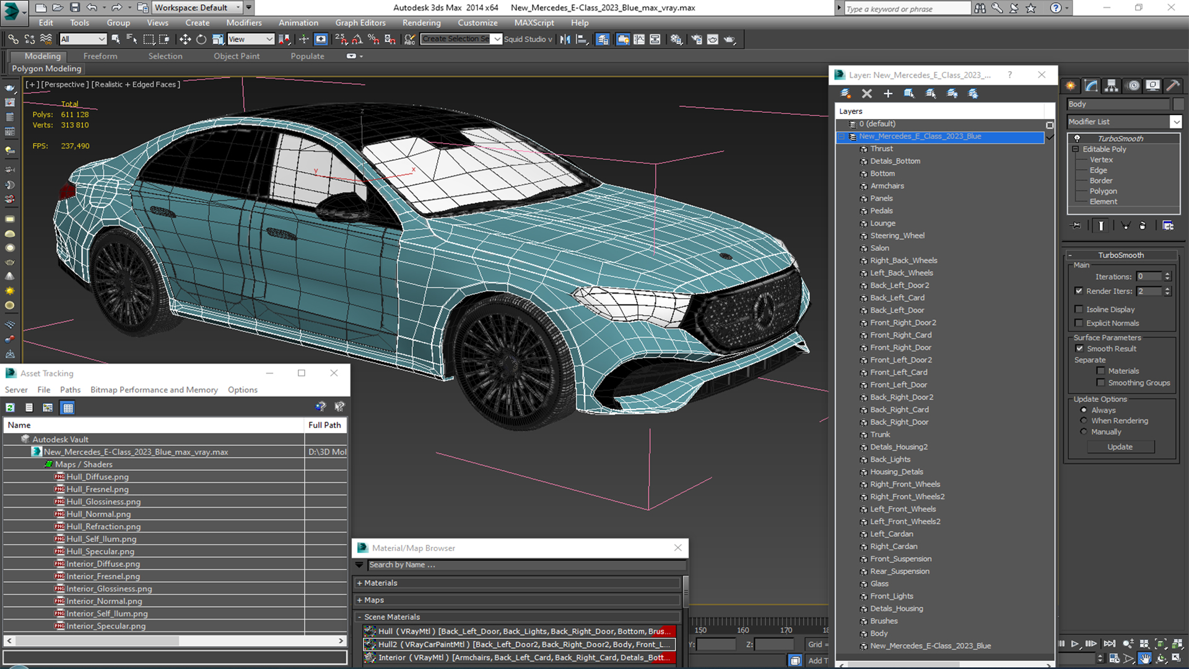Click the Select and Link tool icon
The height and width of the screenshot is (669, 1189).
tap(13, 39)
